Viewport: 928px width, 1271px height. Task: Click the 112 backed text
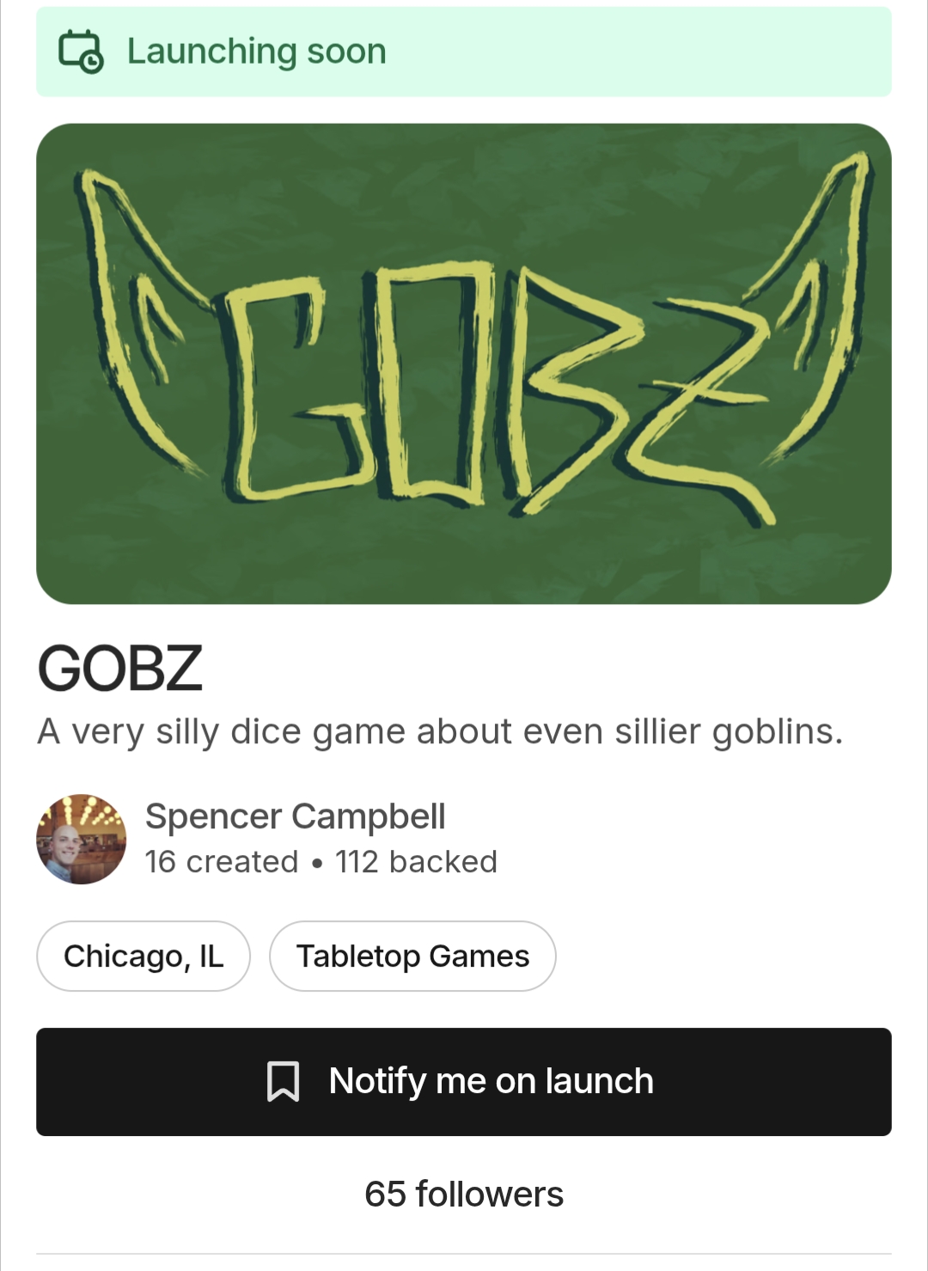[417, 861]
